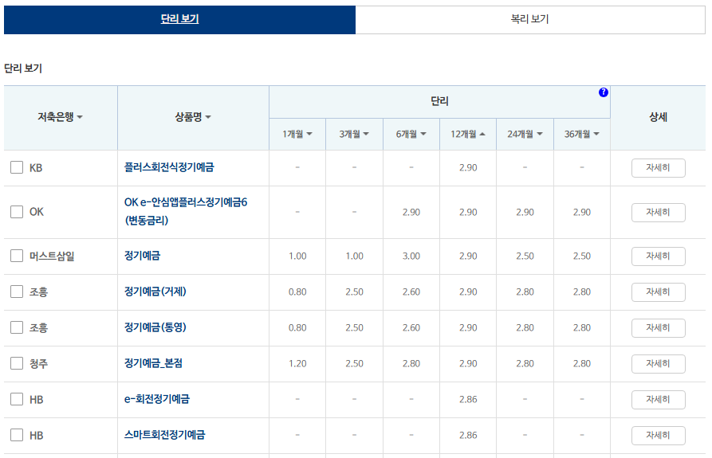Click 2.86 rate in 스마트회전정기예금 row
Image resolution: width=712 pixels, height=458 pixels.
(468, 436)
